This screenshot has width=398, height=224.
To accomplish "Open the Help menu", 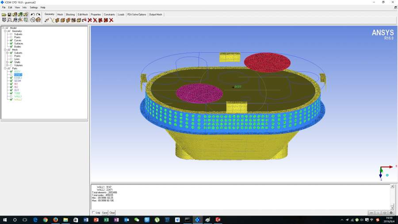I will (x=43, y=8).
